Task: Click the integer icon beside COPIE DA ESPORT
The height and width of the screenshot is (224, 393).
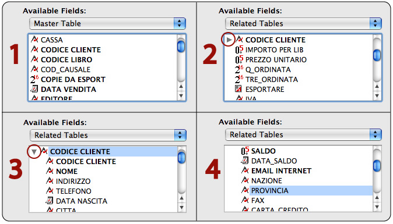Action: [x=34, y=79]
